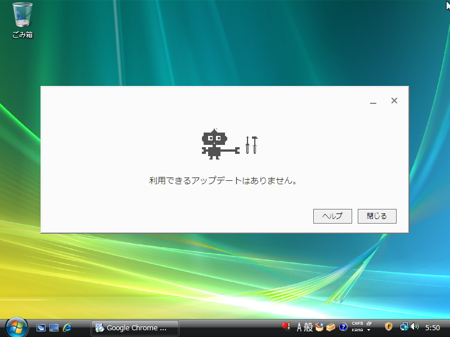The height and width of the screenshot is (337, 450).
Task: Open the Recycle Bin (ごみ箱)
Action: tap(21, 17)
